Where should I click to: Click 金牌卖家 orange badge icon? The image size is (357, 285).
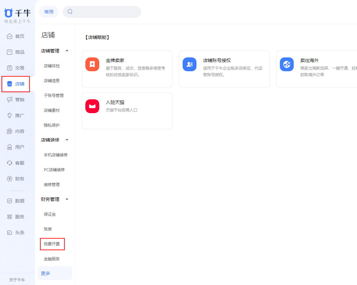pos(92,64)
